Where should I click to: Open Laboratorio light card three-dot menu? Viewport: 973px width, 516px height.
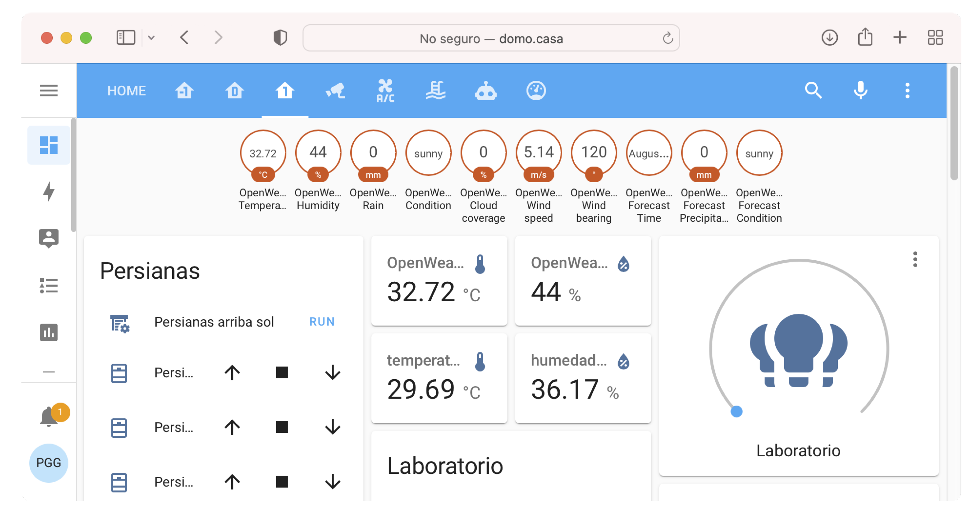[x=915, y=259]
